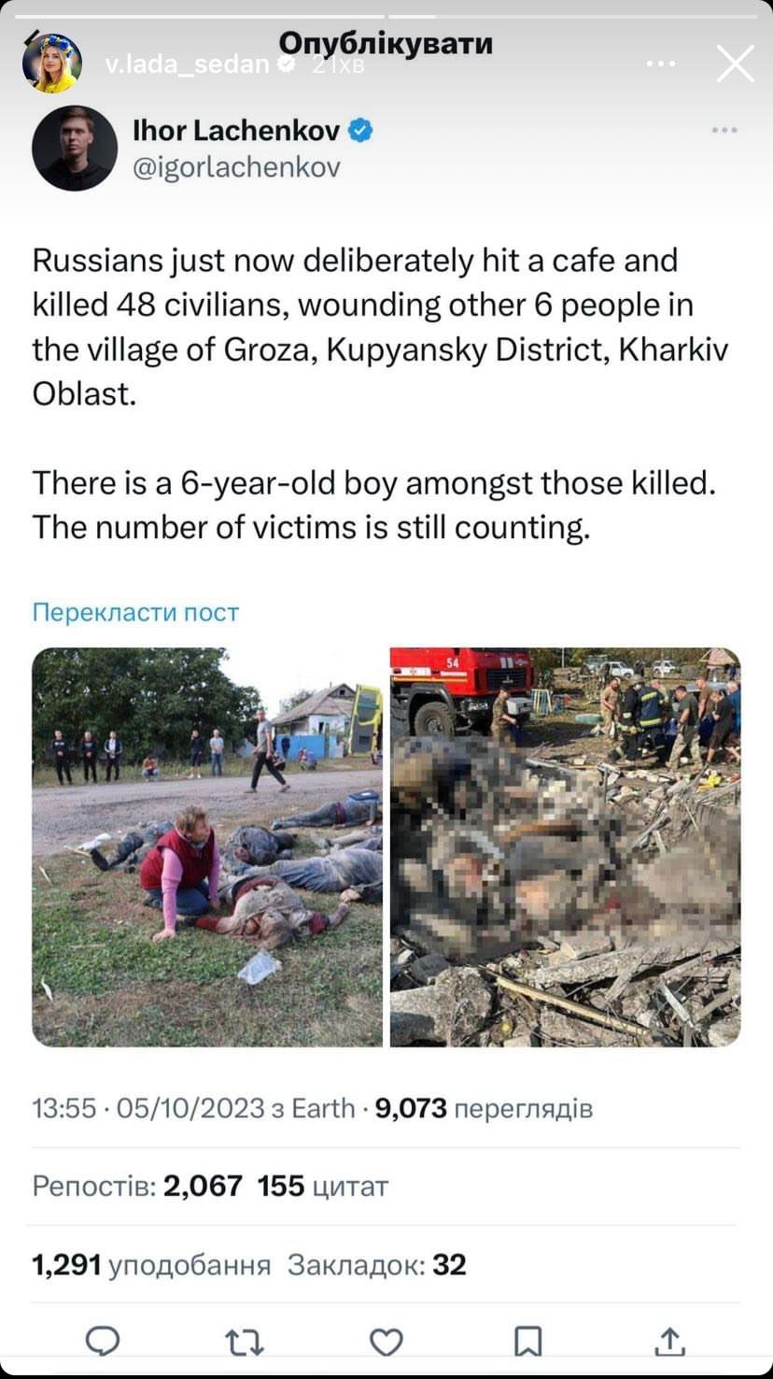View the 155 цитат quotes
This screenshot has width=773, height=1379.
pos(323,1187)
